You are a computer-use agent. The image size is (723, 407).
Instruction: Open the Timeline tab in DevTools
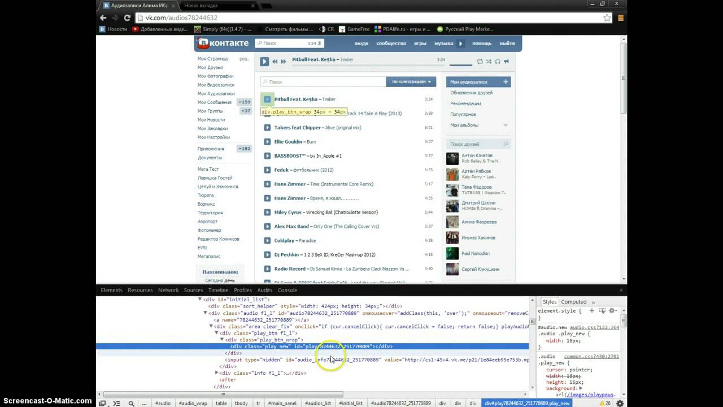218,290
